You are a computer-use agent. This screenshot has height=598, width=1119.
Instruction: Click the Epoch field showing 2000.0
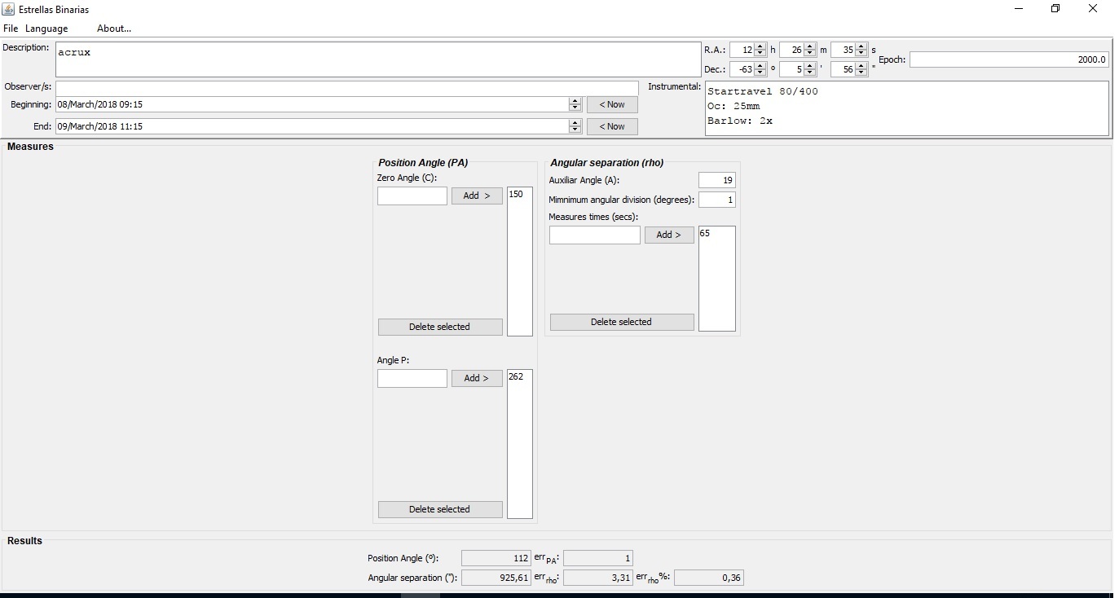1009,59
